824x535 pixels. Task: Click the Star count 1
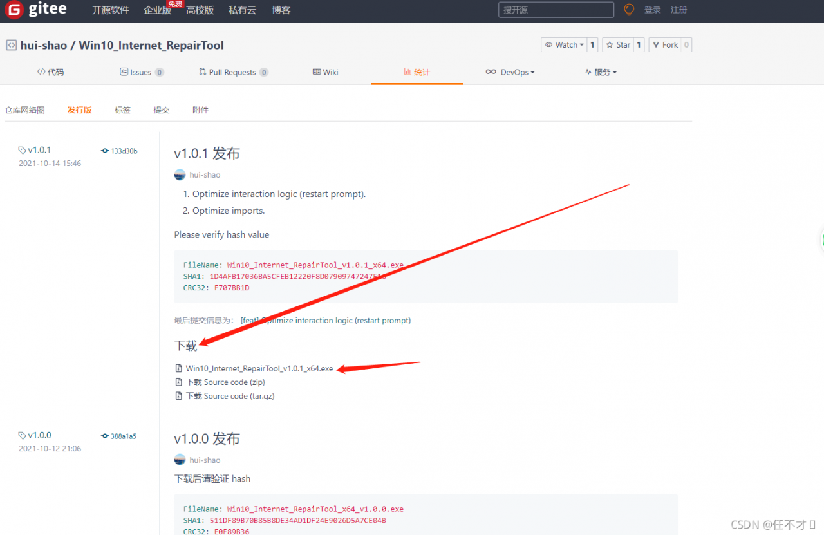click(639, 45)
